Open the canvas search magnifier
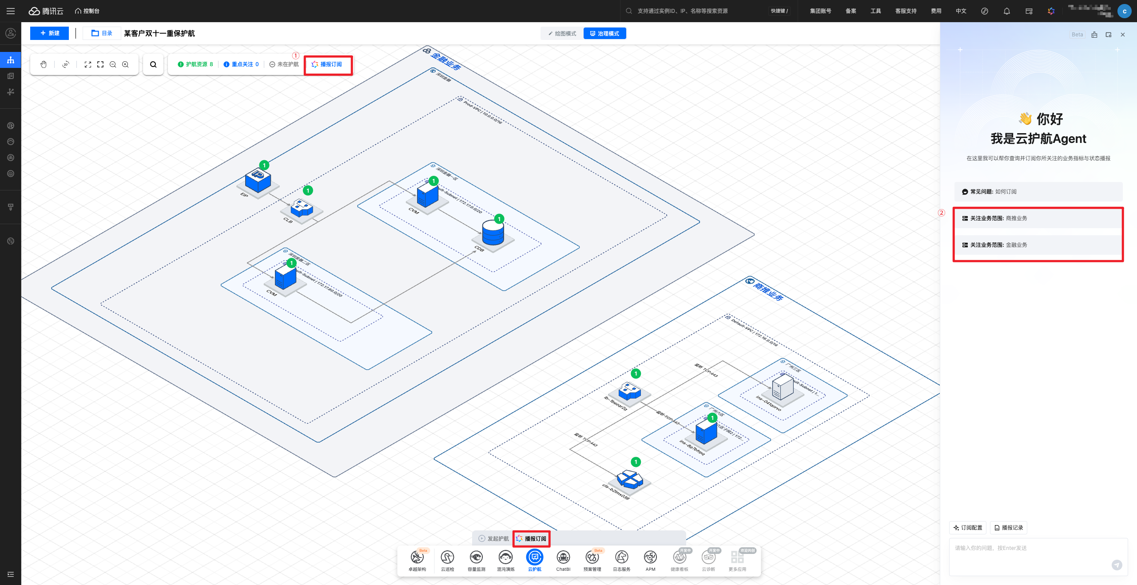1137x585 pixels. [153, 64]
